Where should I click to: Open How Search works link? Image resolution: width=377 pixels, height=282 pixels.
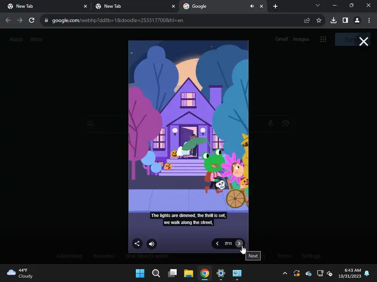click(147, 256)
